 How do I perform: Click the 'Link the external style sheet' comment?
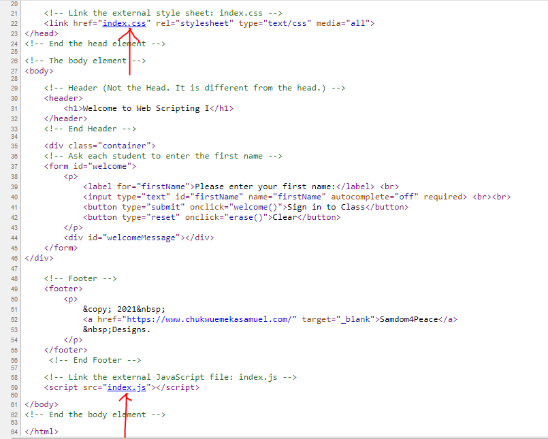click(x=163, y=14)
